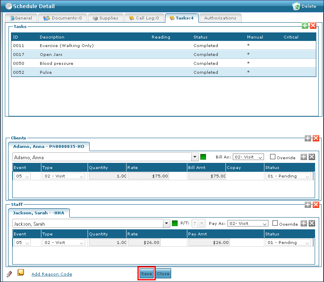Viewport: 324px width, 282px height.
Task: Open client Status dropdown showing 01 - Pending
Action: [x=288, y=176]
